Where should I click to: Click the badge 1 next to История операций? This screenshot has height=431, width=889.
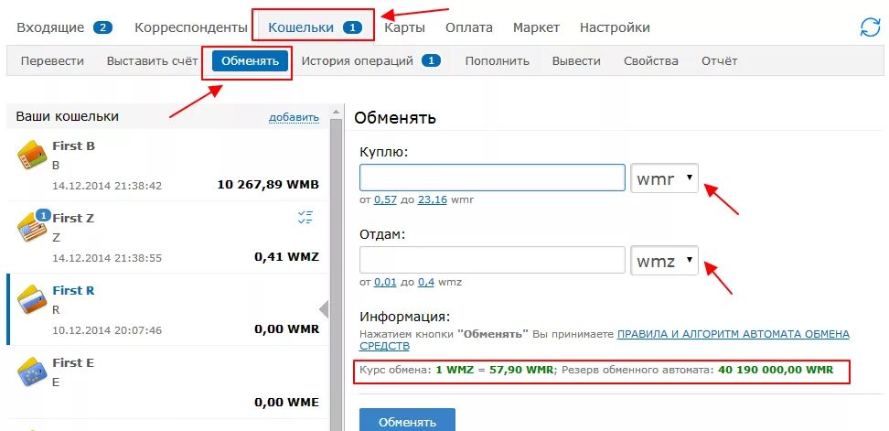pos(431,60)
